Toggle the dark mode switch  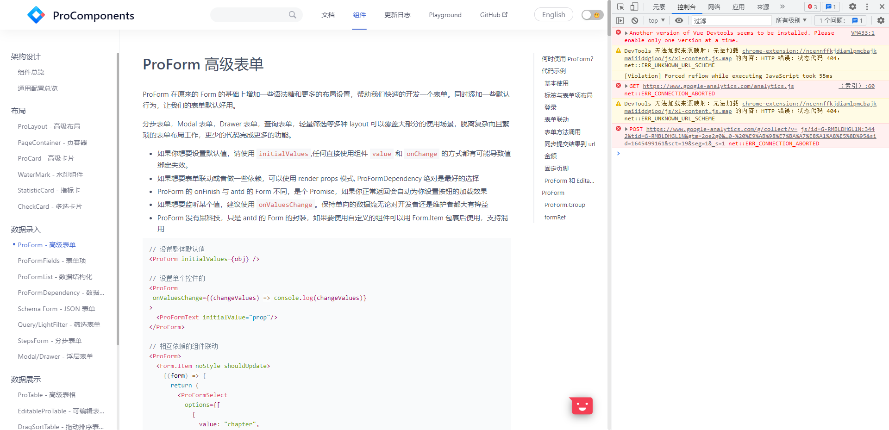coord(592,15)
